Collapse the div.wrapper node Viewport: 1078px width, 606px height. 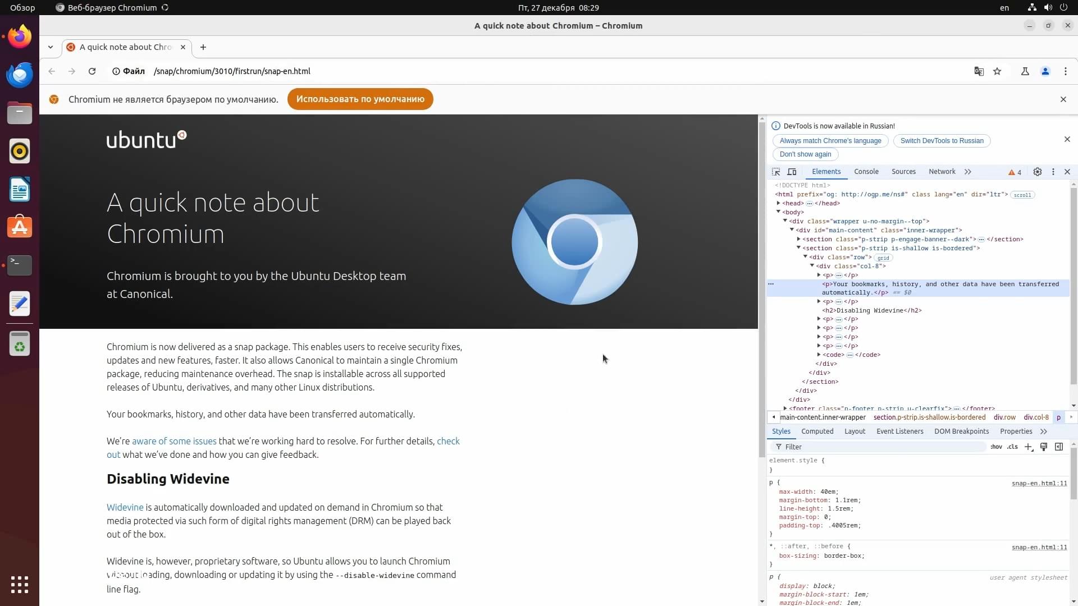tap(785, 221)
